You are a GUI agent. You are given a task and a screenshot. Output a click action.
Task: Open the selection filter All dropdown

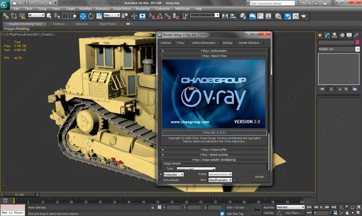(x=36, y=15)
